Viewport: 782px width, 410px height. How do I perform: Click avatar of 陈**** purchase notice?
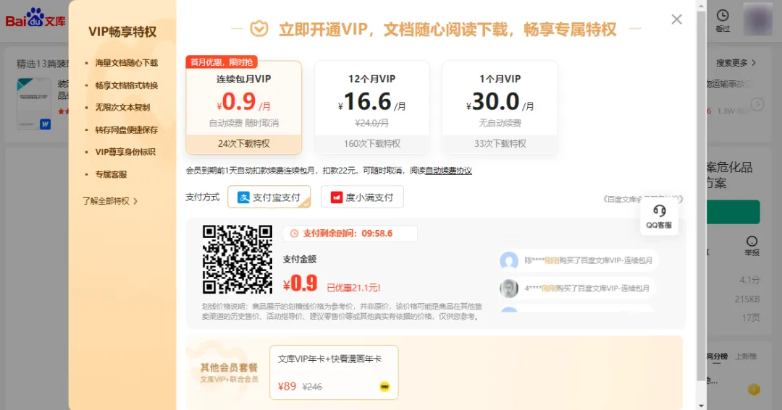[x=509, y=260]
